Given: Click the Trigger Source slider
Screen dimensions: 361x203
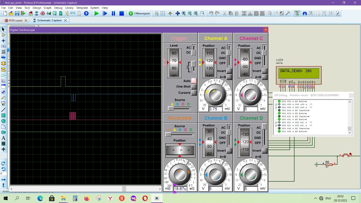Looking at the screenshot, I should pos(180,108).
